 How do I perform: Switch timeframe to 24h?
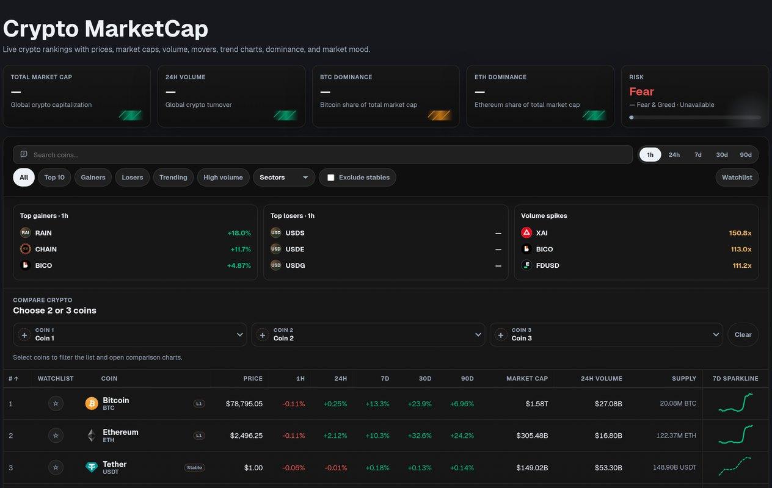(x=674, y=155)
